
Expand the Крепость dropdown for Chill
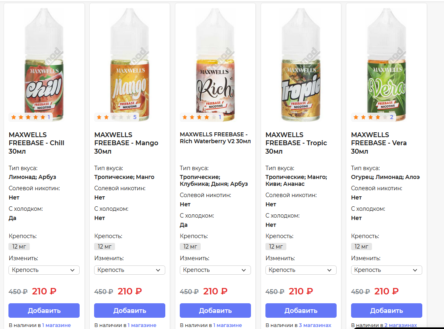click(x=44, y=270)
